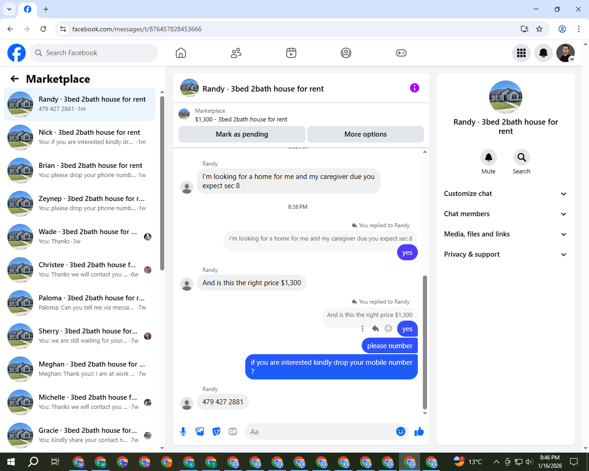
Task: Open more options dots beside 'yes' message
Action: (x=363, y=328)
